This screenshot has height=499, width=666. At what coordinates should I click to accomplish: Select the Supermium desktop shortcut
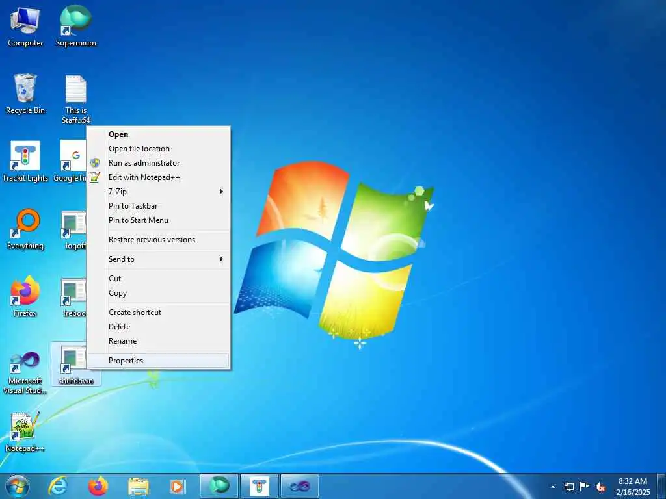tap(76, 27)
